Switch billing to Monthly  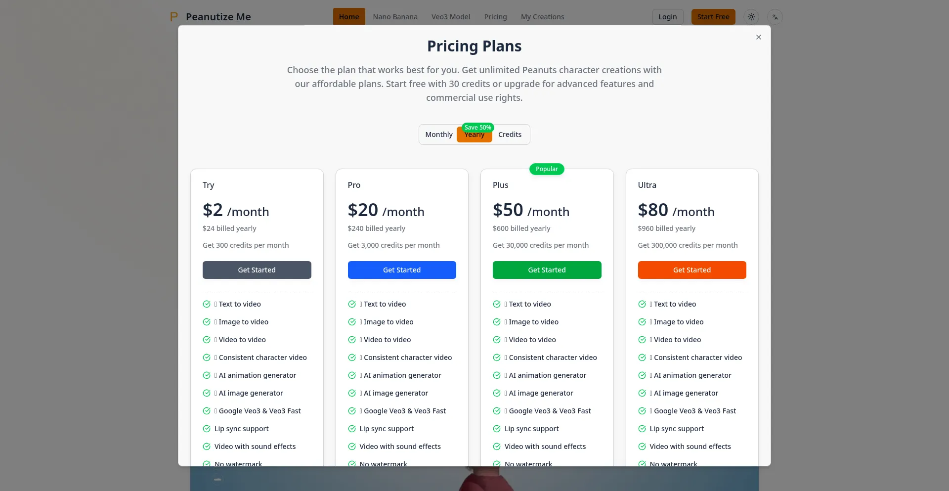click(x=438, y=134)
